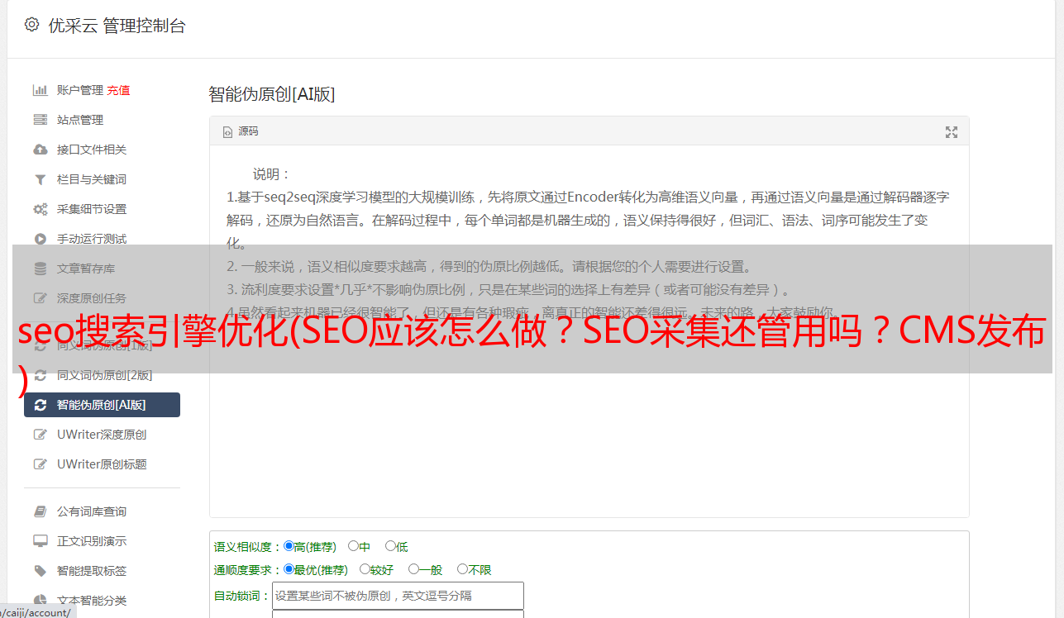Click the 栏目与关键词 filter funnel icon

(x=40, y=179)
